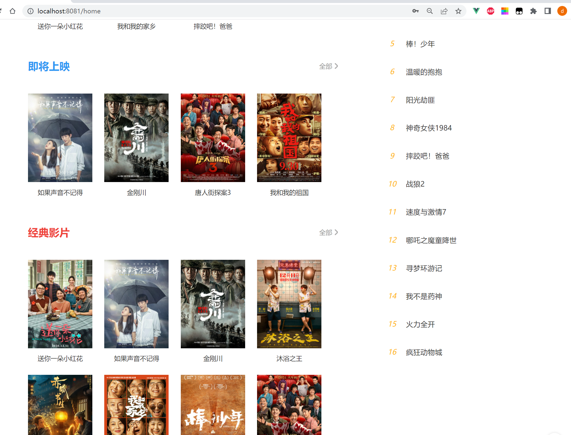This screenshot has height=435, width=571.
Task: Bookmark this page with the star
Action: coord(458,11)
